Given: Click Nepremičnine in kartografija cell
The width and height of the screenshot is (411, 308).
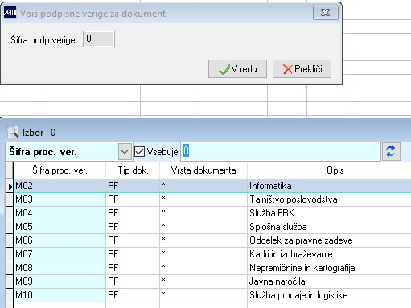Looking at the screenshot, I should [x=329, y=268].
